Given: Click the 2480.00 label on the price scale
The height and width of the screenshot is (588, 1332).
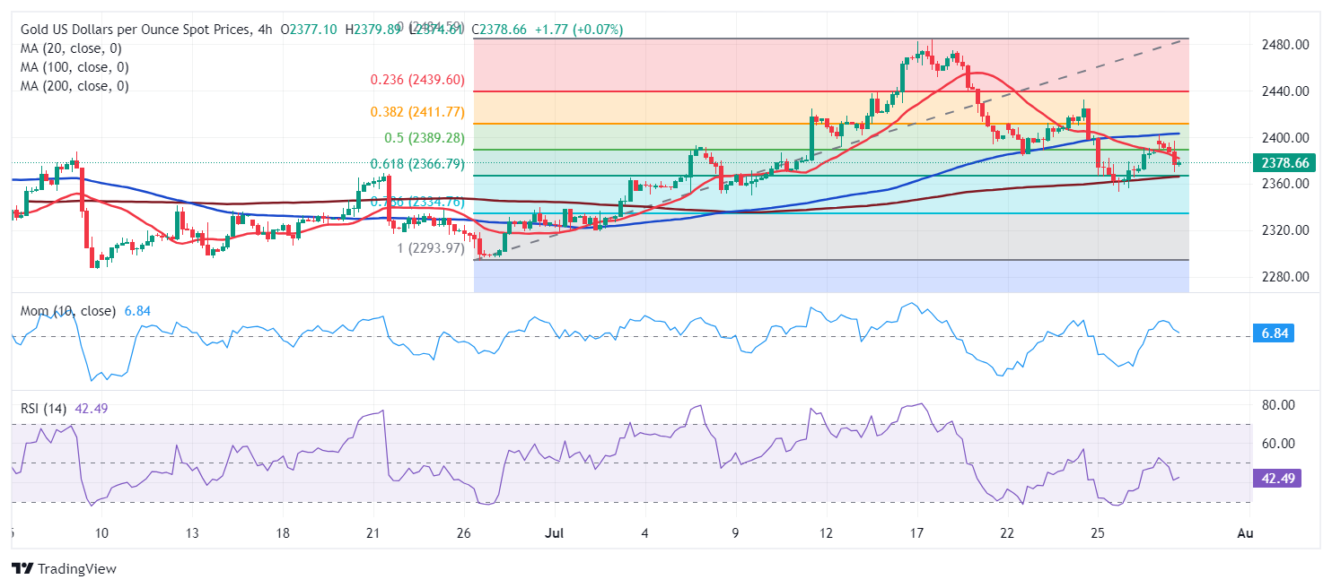Looking at the screenshot, I should pyautogui.click(x=1278, y=45).
